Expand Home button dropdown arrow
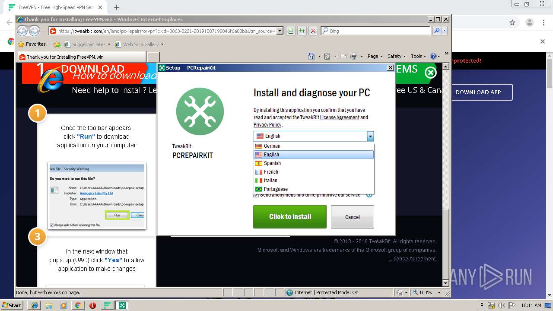 coord(319,57)
